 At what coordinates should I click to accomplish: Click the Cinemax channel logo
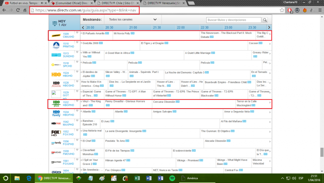(x=56, y=36)
